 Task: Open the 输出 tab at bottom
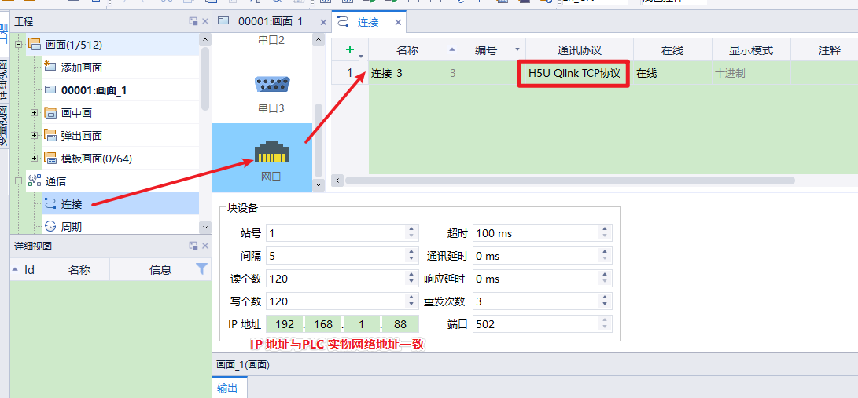pyautogui.click(x=227, y=388)
